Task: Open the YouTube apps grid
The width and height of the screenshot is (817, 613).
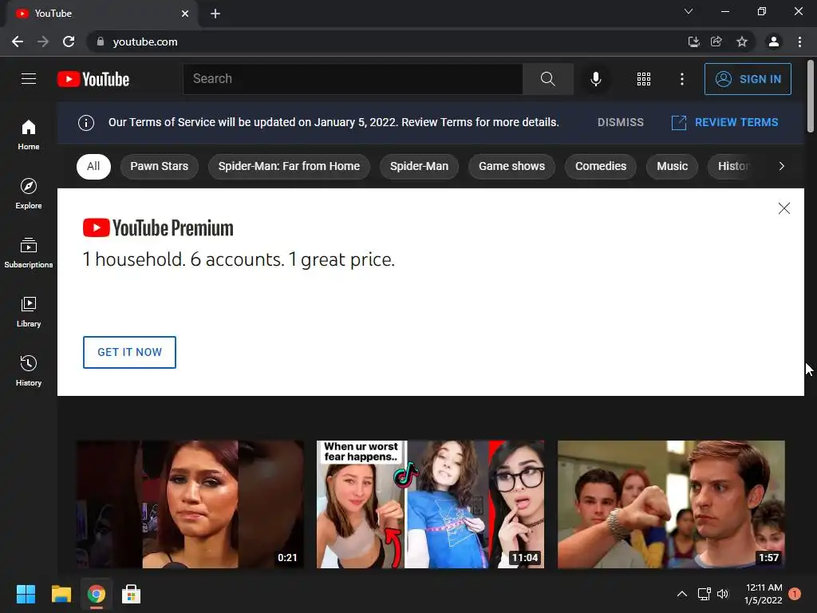Action: [644, 79]
